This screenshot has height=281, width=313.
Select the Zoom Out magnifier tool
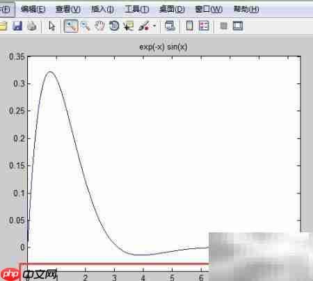tap(86, 26)
